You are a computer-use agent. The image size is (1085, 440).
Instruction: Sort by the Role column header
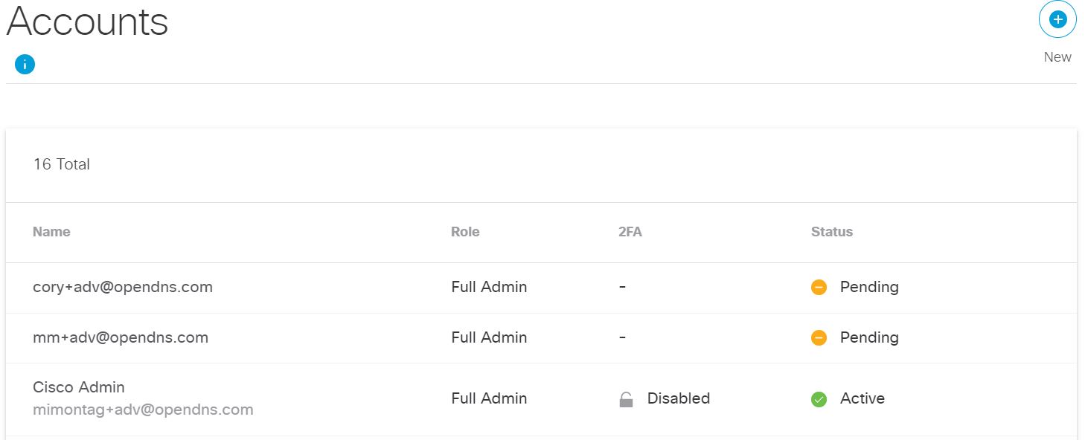point(465,232)
